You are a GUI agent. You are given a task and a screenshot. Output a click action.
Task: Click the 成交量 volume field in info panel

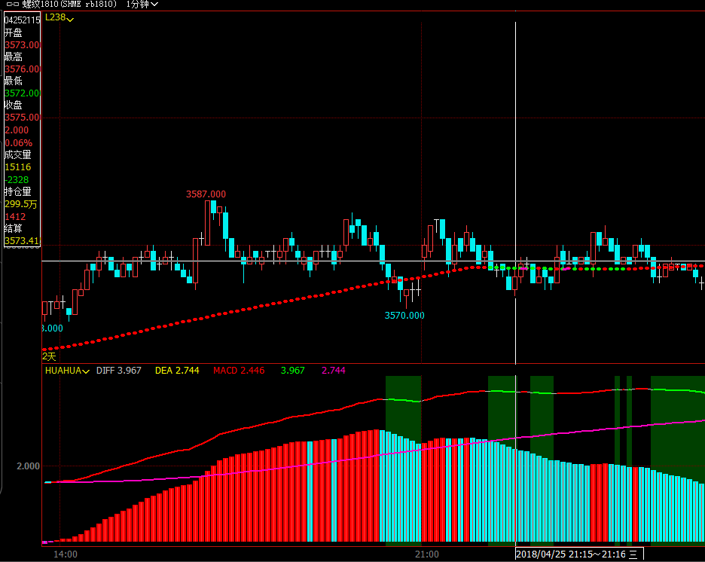(x=17, y=154)
